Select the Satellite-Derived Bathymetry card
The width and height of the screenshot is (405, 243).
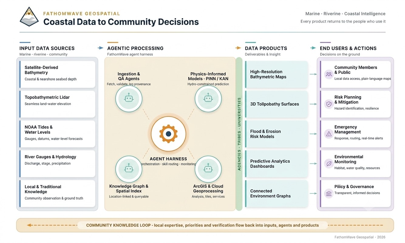(57, 74)
